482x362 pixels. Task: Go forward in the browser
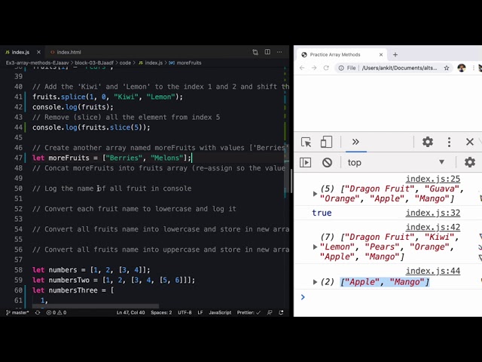314,68
